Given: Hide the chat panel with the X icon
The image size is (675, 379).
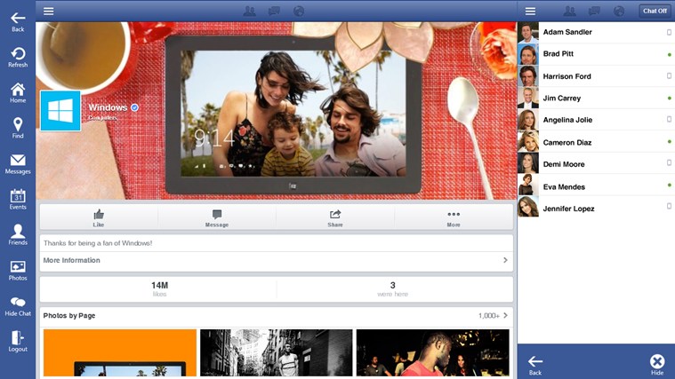Looking at the screenshot, I should (x=657, y=366).
